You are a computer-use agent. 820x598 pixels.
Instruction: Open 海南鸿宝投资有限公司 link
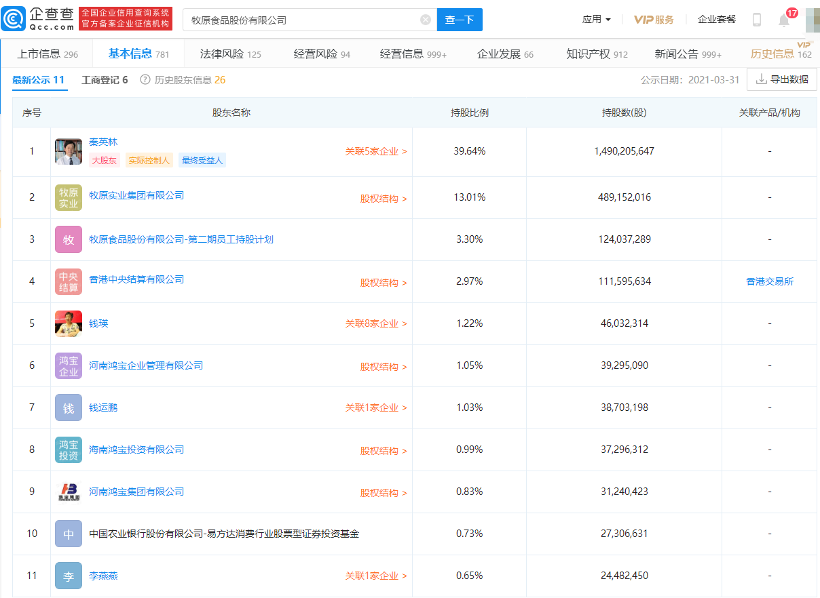[136, 450]
